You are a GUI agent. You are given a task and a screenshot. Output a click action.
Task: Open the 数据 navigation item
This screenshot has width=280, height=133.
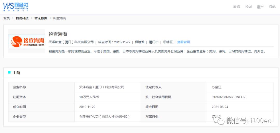pyautogui.click(x=236, y=7)
